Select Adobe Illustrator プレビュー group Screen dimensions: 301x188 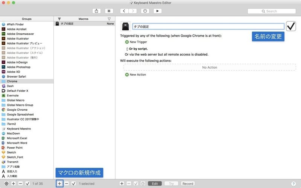[x=27, y=43]
